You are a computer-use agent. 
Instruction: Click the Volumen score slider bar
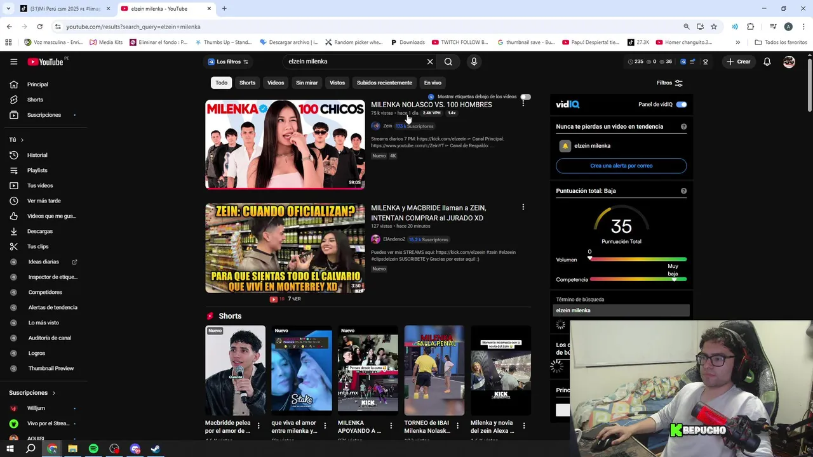pos(638,259)
